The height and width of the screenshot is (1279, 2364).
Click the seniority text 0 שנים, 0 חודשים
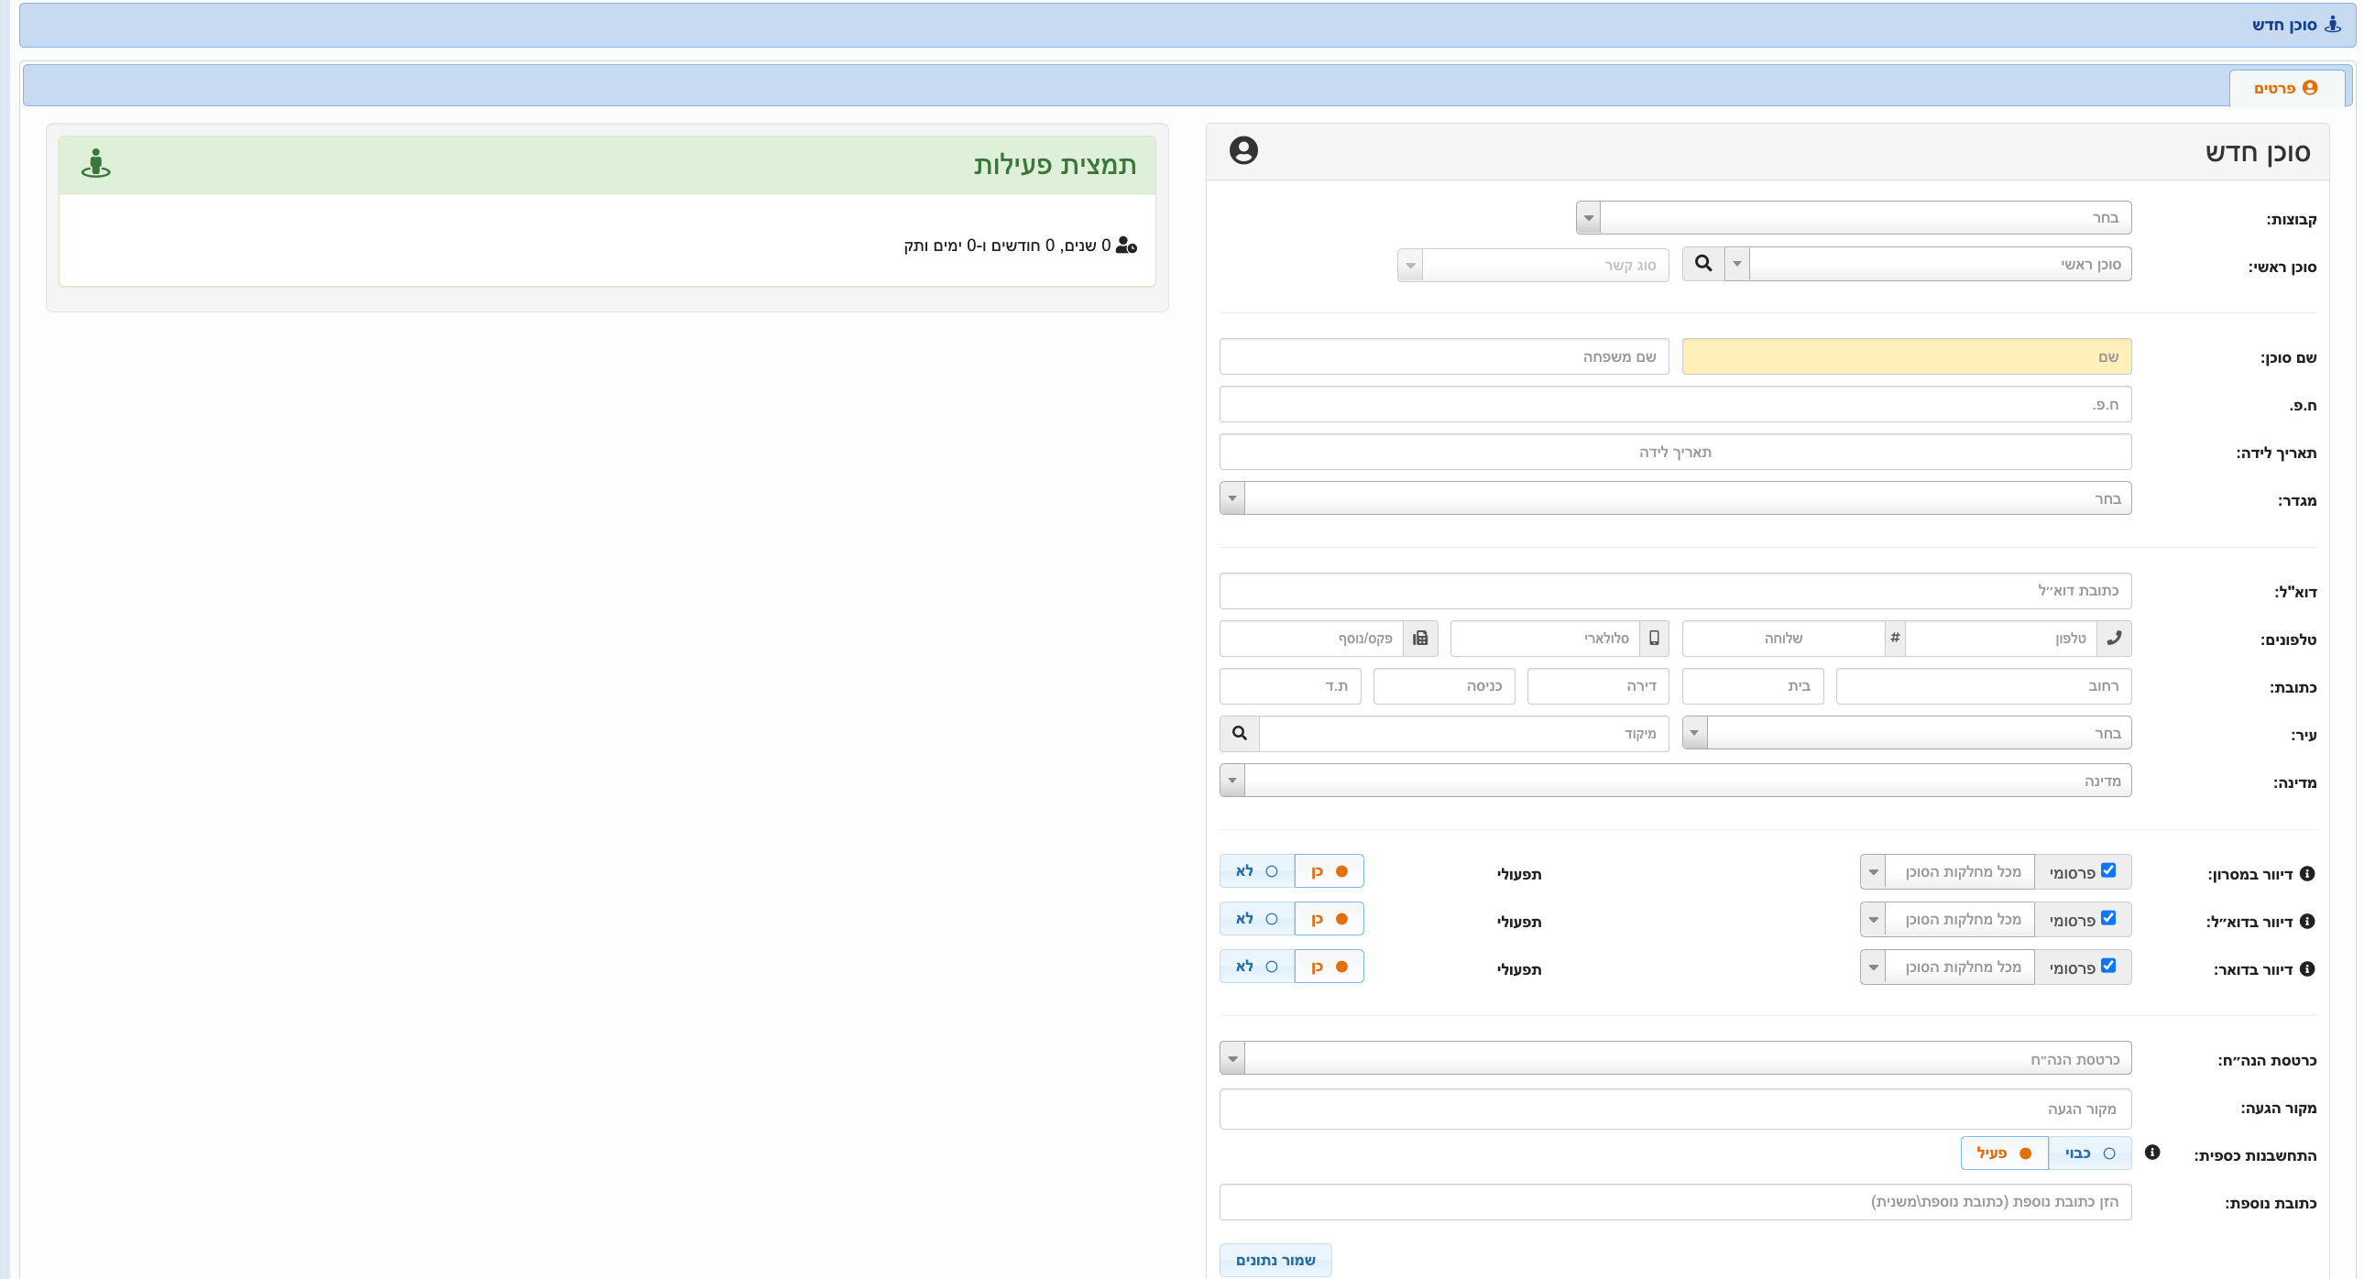tap(1008, 246)
